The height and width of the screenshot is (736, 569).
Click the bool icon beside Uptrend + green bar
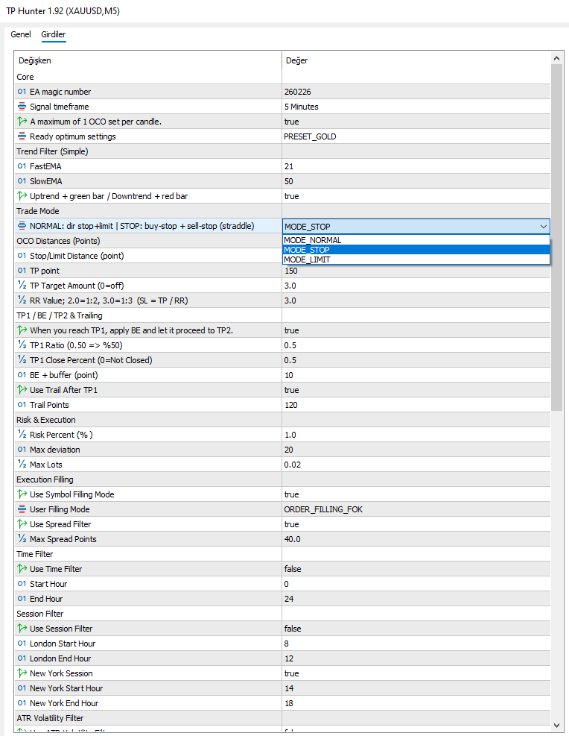(22, 195)
